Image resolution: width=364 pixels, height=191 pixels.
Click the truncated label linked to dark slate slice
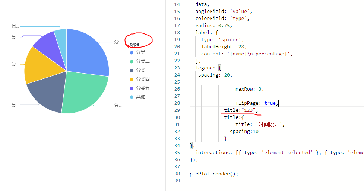tap(15, 105)
